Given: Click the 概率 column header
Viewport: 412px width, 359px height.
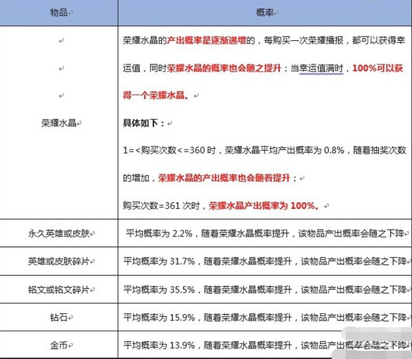Looking at the screenshot, I should [265, 12].
